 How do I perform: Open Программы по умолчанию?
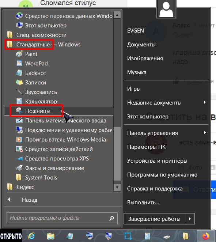click(x=162, y=175)
